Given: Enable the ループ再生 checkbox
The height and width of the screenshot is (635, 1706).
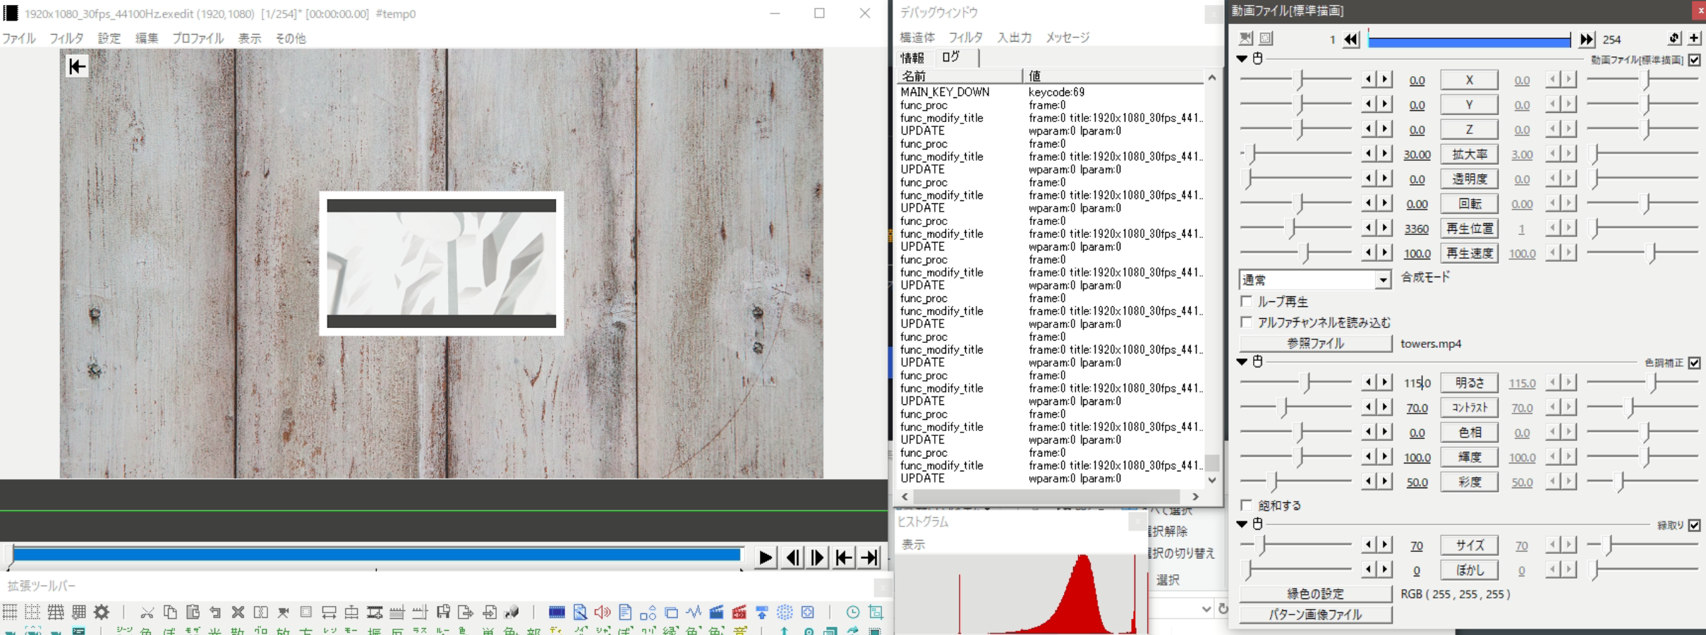Looking at the screenshot, I should [x=1247, y=301].
